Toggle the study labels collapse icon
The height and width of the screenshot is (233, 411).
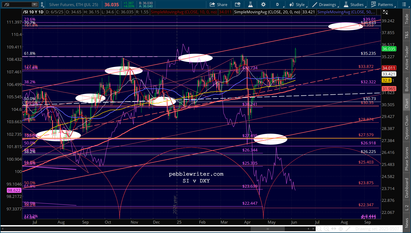tap(385, 12)
